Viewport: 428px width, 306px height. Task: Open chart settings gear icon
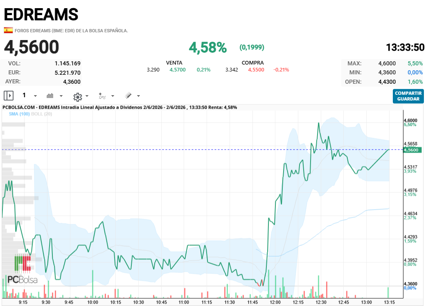coord(78,96)
